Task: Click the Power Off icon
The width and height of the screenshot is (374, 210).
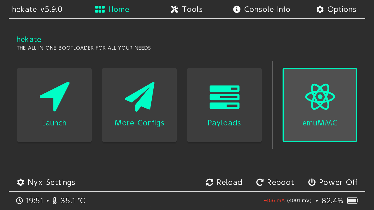Action: click(312, 182)
